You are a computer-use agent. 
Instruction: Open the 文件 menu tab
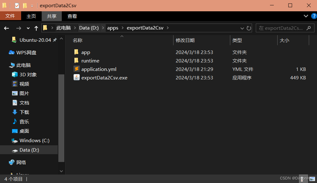tap(10, 16)
